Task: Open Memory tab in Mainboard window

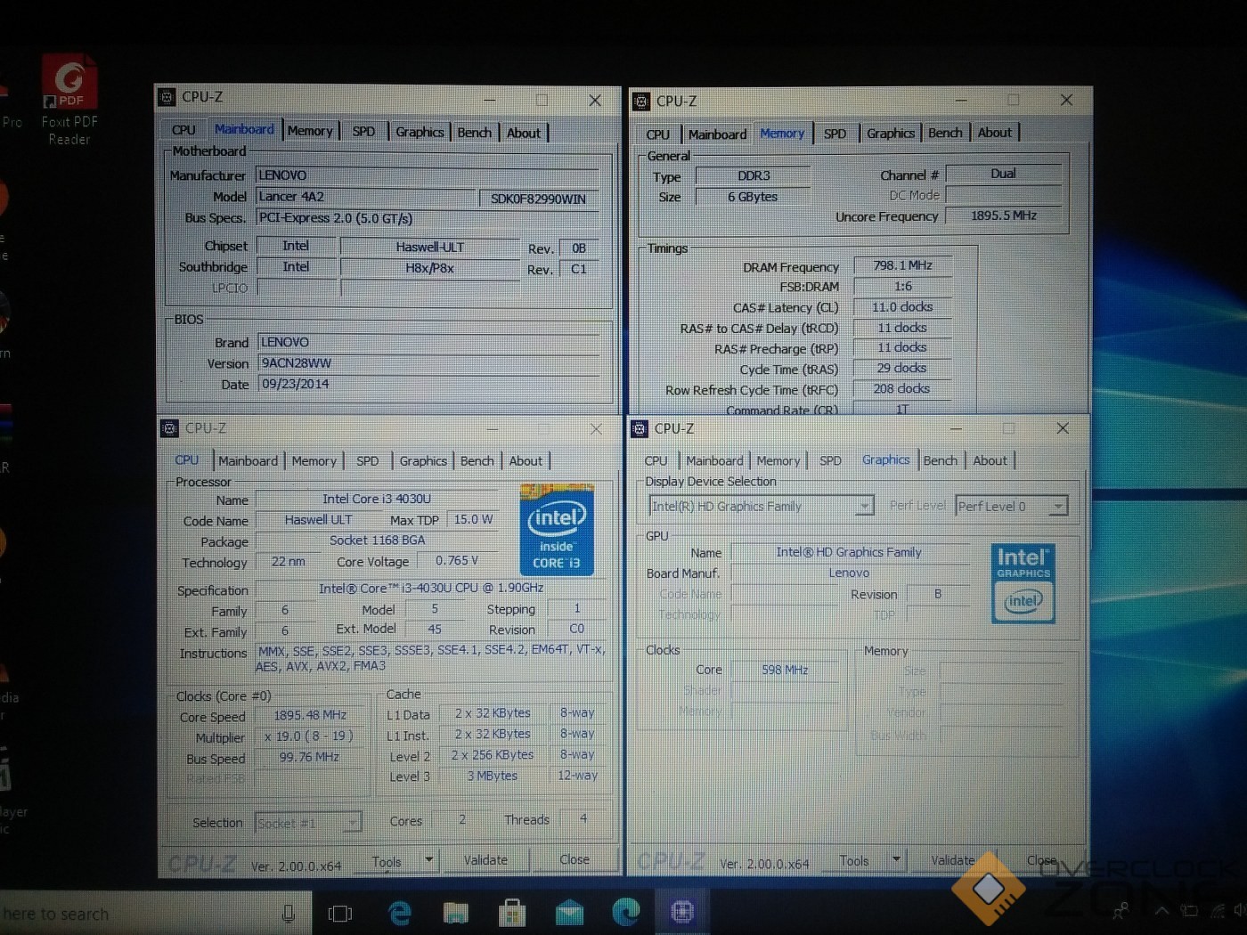Action: pos(310,131)
